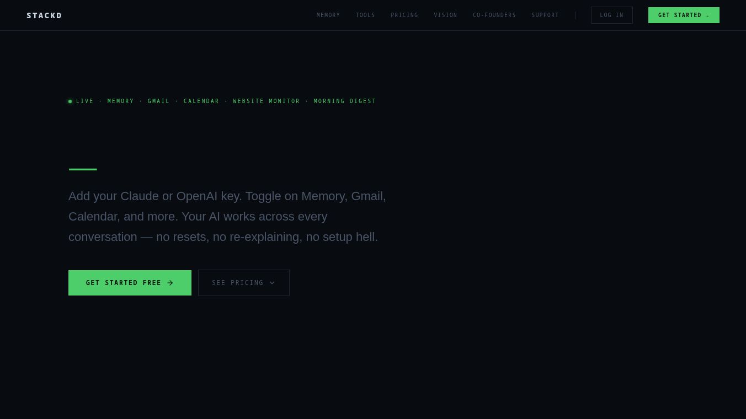Click WEBSITE MONITOR in status line
Viewport: 746px width, 419px height.
pyautogui.click(x=267, y=101)
